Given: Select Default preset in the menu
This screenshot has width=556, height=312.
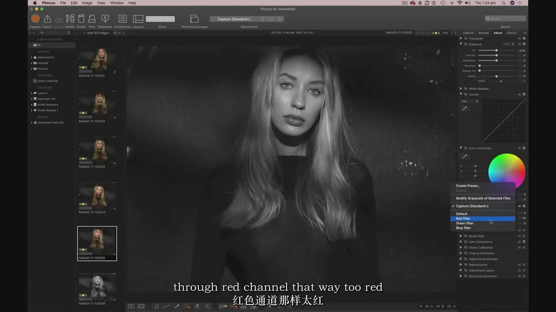Looking at the screenshot, I should coord(483,214).
